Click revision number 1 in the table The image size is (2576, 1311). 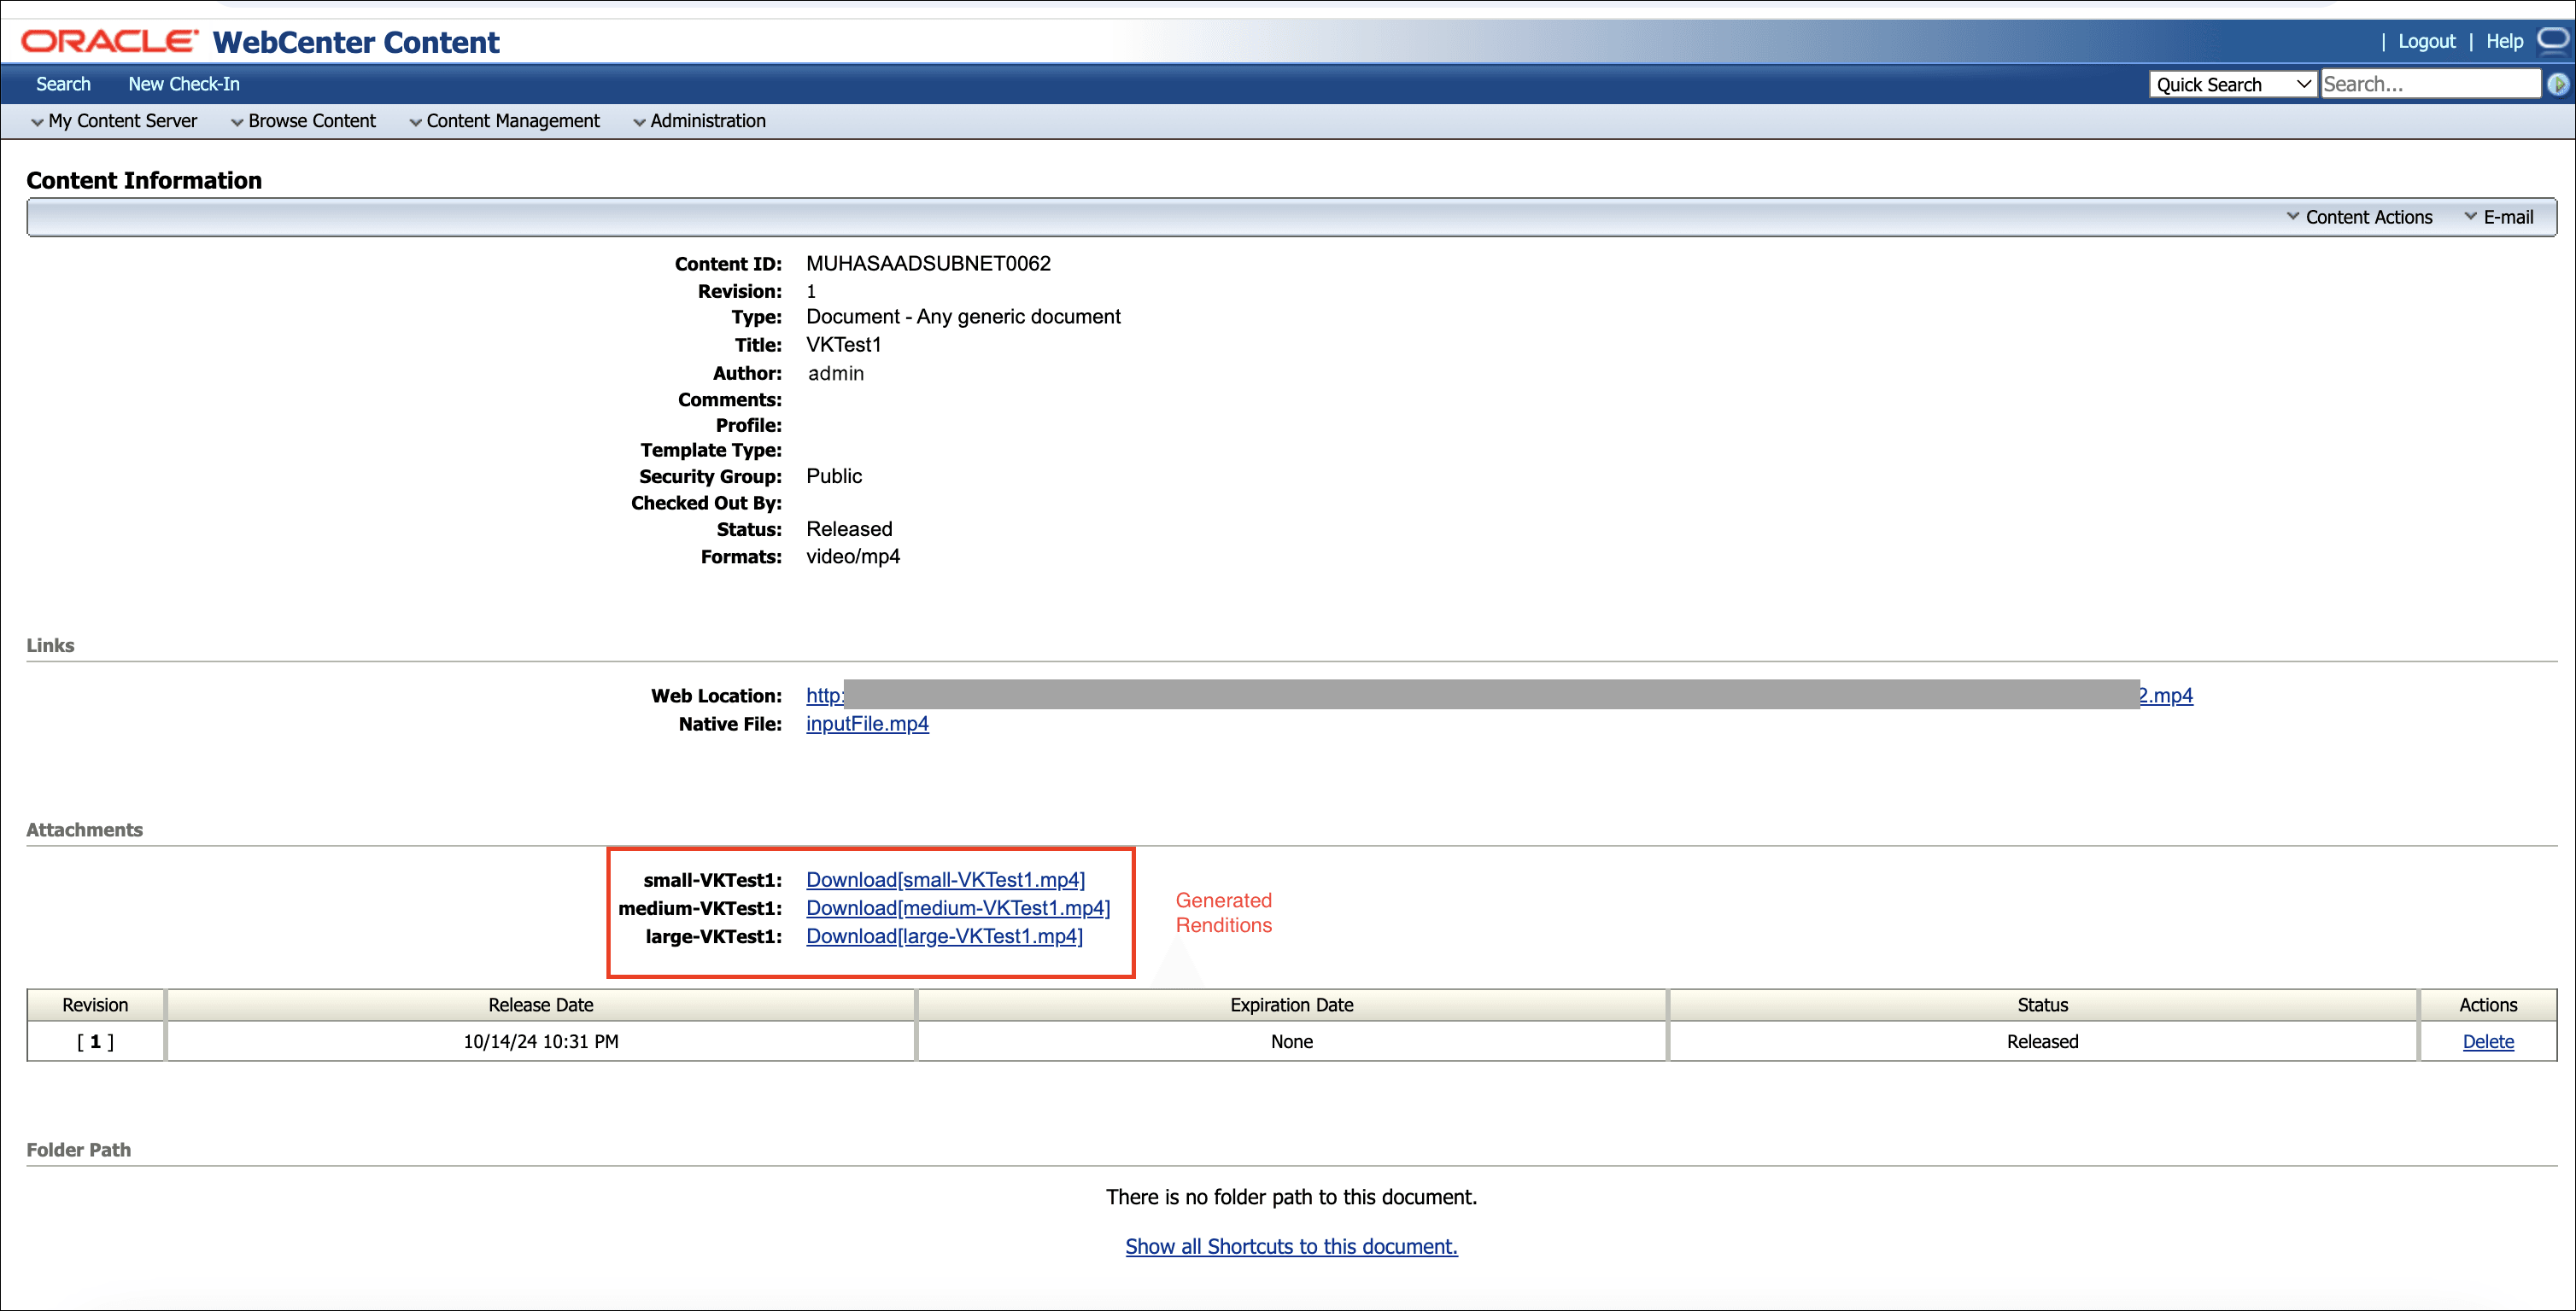[96, 1041]
